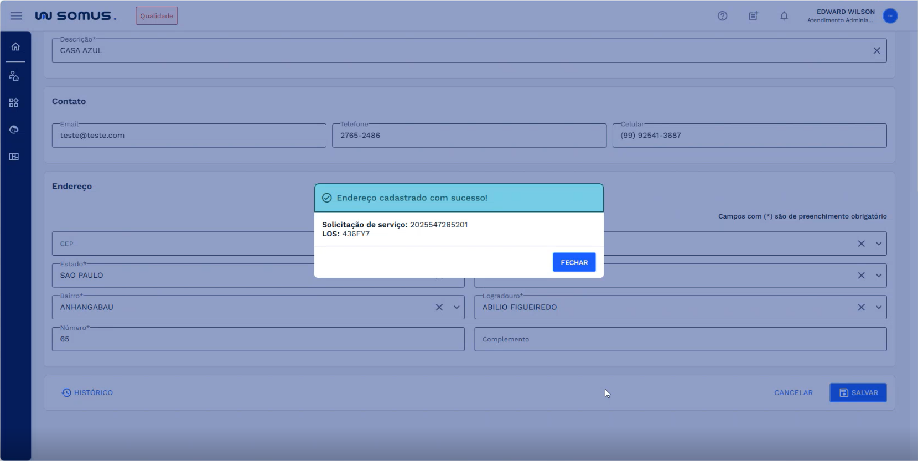Viewport: 918px width, 461px height.
Task: Open the help question-mark icon
Action: (x=722, y=16)
